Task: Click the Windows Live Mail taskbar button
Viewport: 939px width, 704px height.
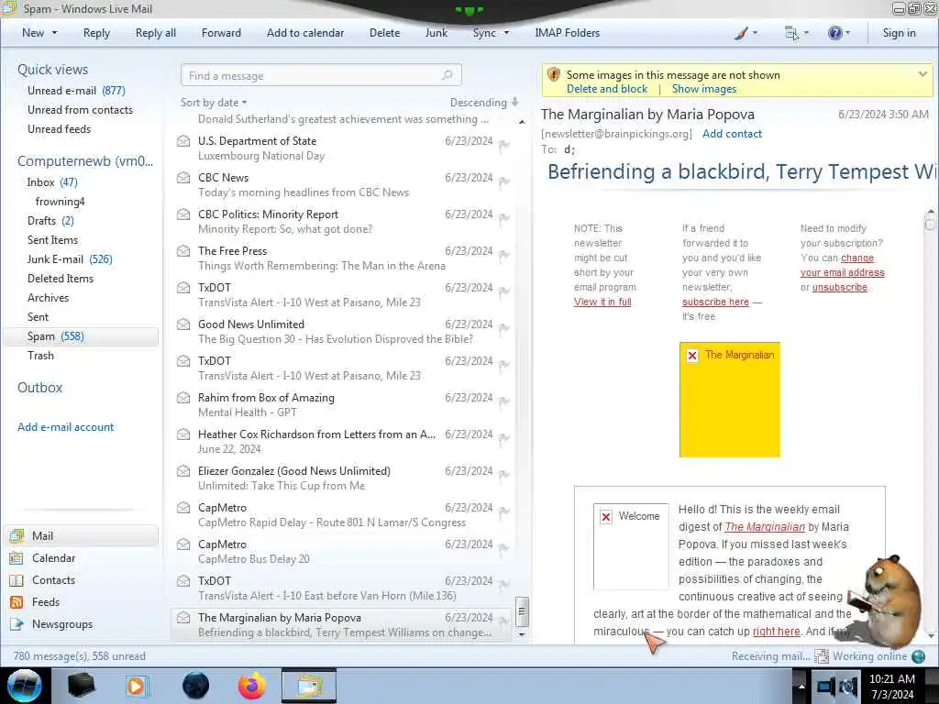Action: pos(309,686)
